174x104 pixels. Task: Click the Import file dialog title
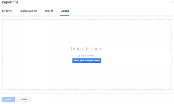10,2
